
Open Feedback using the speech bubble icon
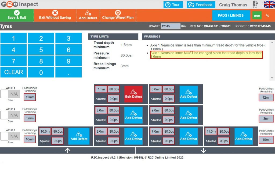pyautogui.click(x=191, y=5)
